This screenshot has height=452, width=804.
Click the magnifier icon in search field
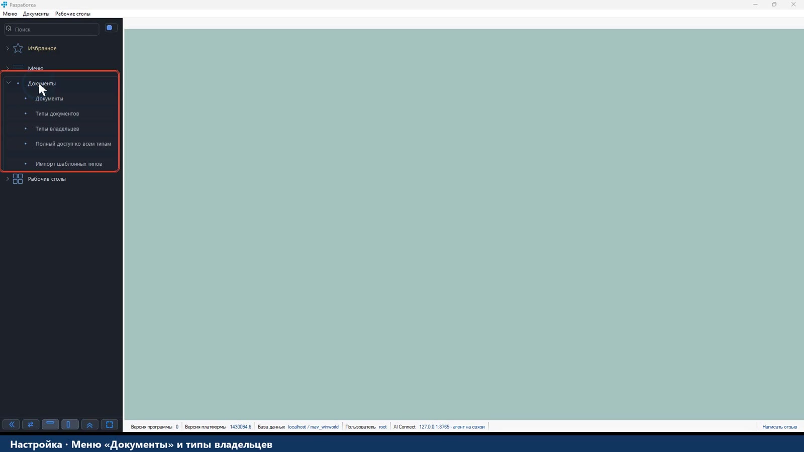coord(9,29)
